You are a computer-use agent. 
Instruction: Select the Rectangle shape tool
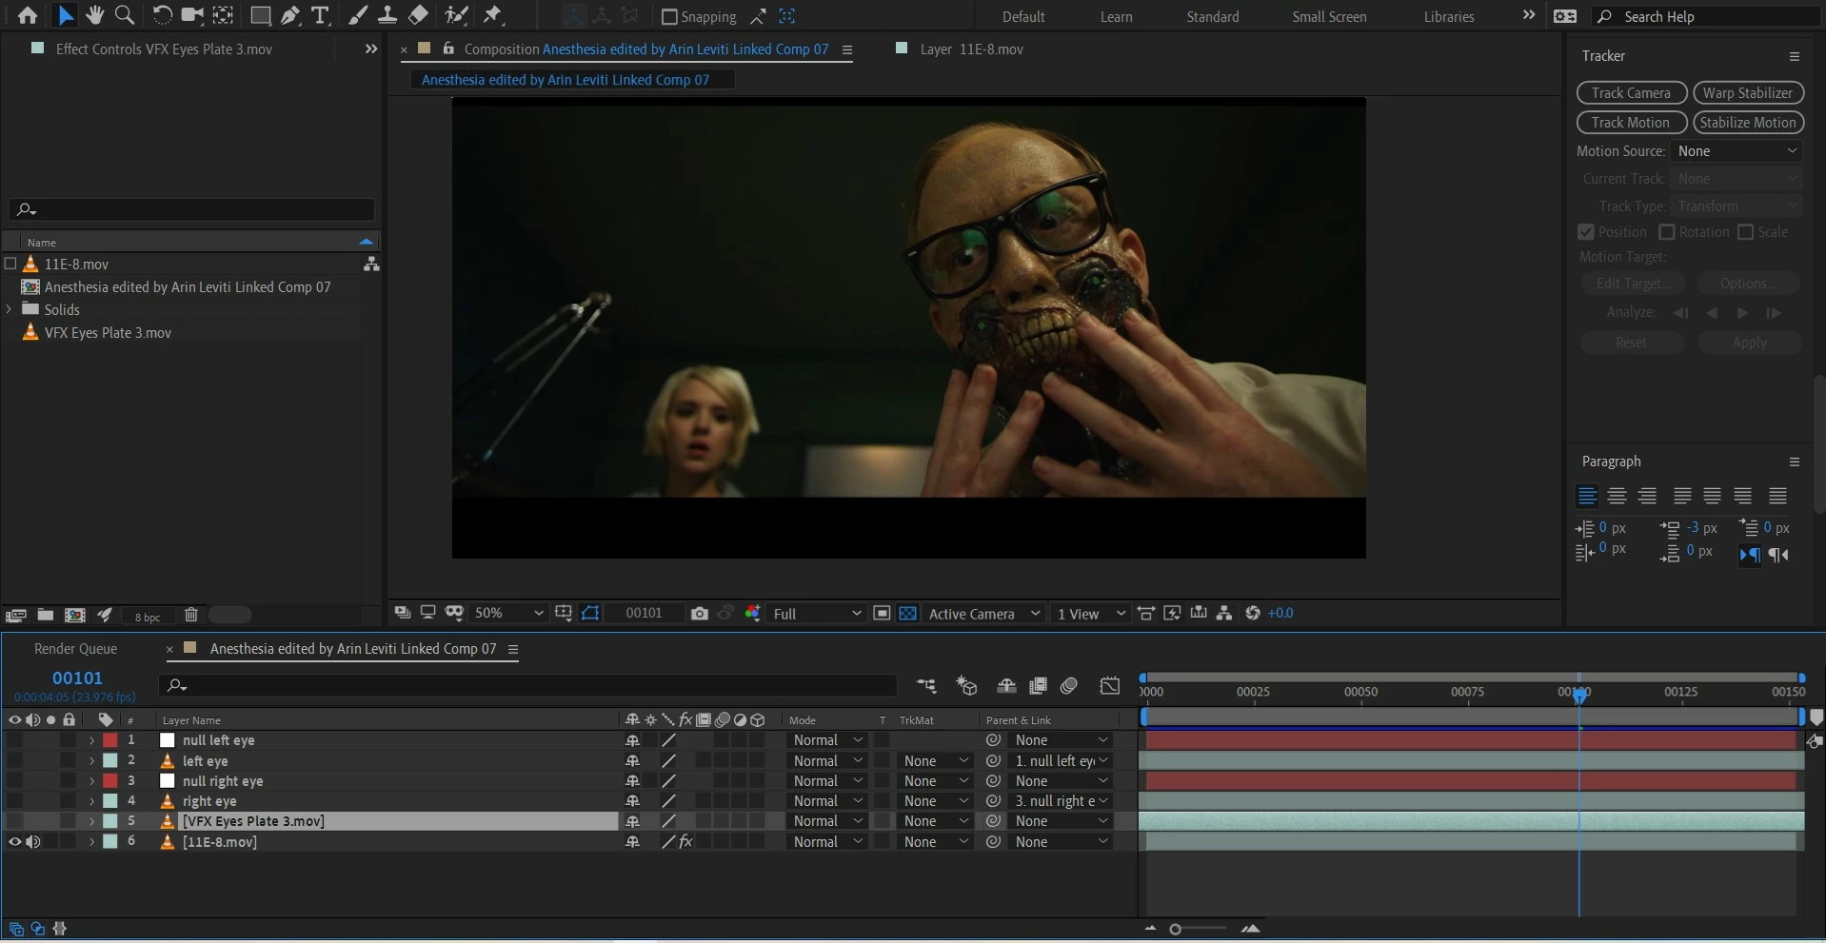tap(259, 15)
